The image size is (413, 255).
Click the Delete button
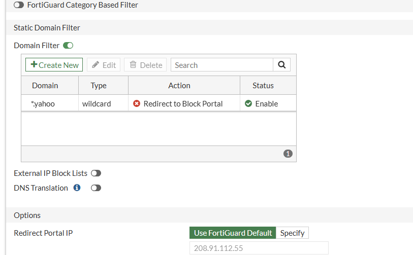click(145, 65)
